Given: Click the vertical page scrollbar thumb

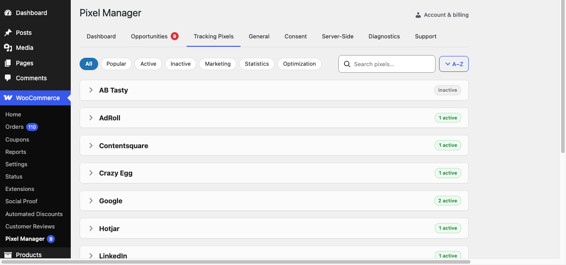Looking at the screenshot, I should (563, 77).
